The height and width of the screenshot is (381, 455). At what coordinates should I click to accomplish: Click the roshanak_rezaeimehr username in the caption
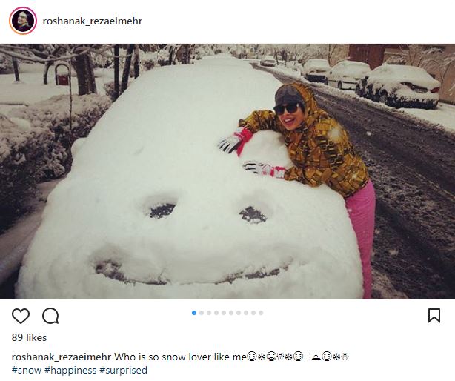coord(62,357)
